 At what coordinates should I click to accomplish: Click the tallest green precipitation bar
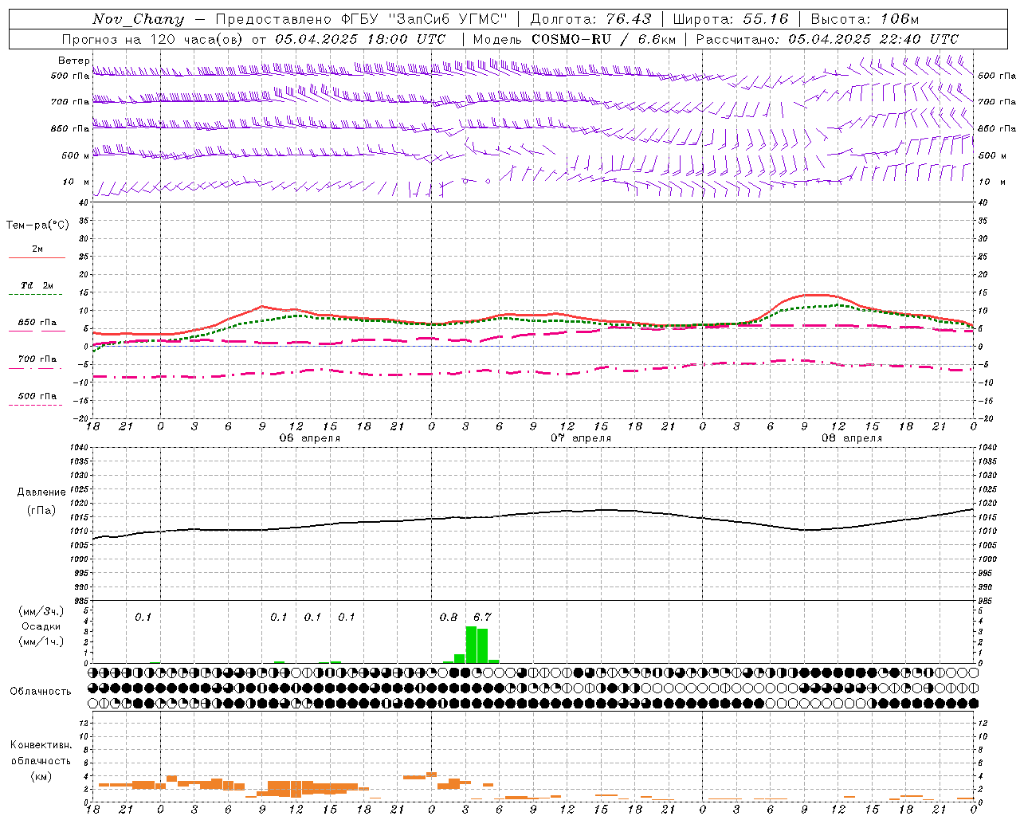tap(471, 644)
